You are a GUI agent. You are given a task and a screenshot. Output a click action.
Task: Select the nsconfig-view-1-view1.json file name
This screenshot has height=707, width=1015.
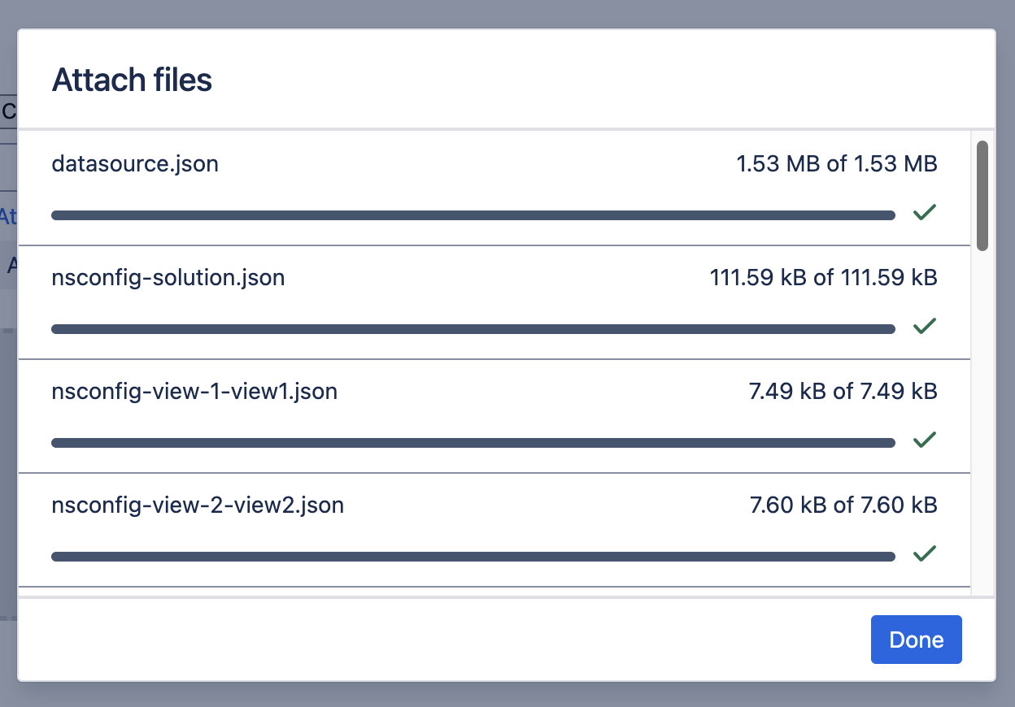194,392
